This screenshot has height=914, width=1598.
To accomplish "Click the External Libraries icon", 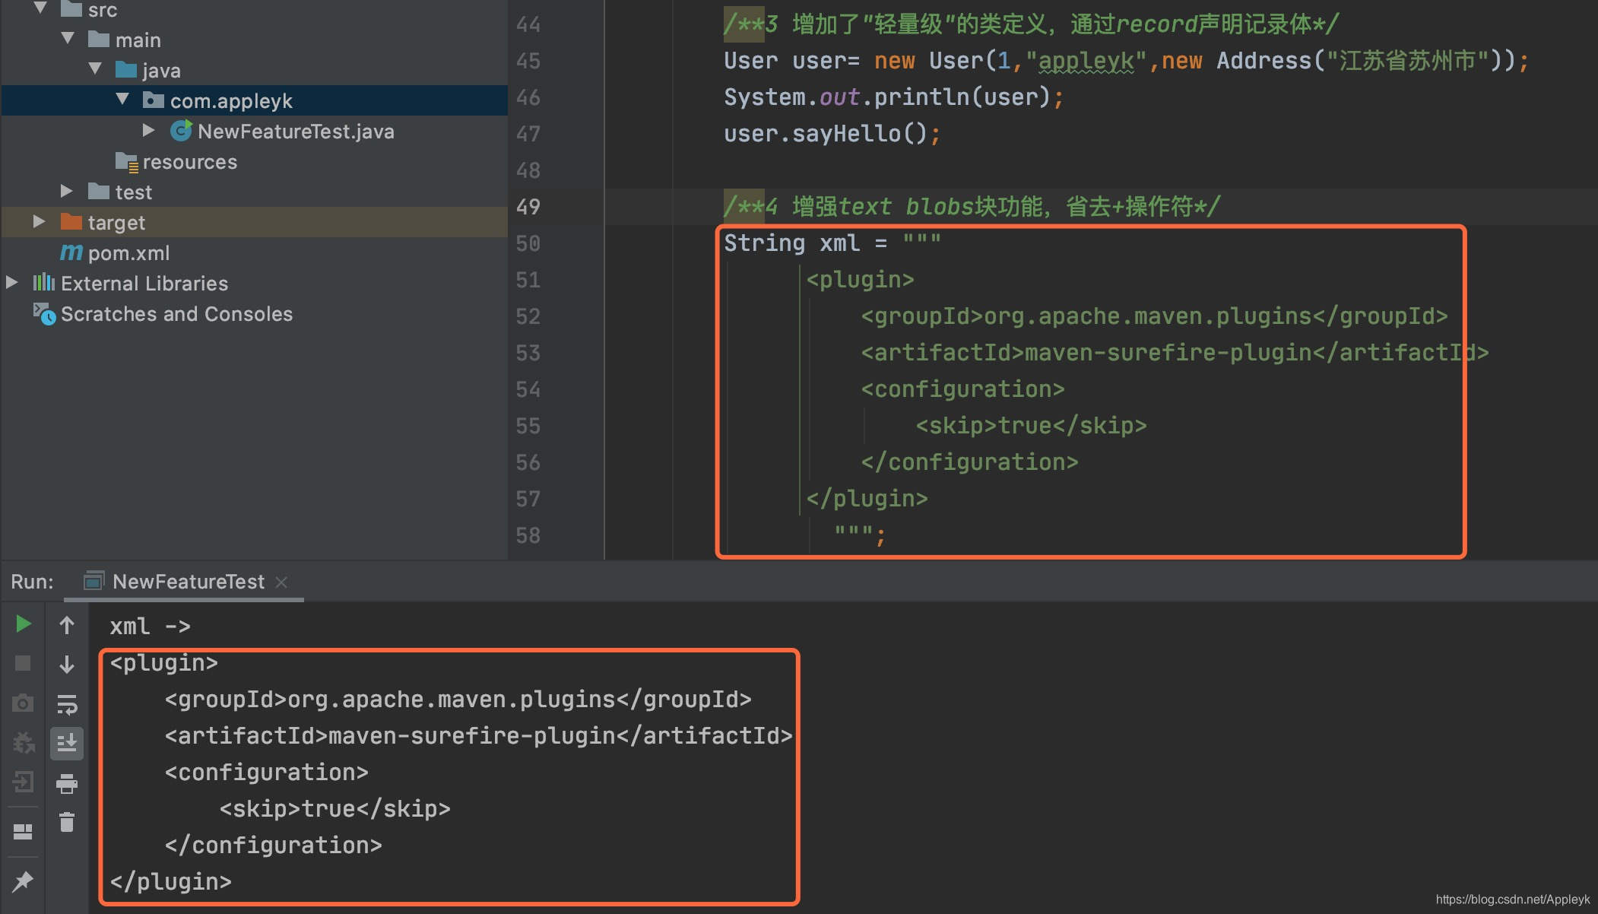I will pos(43,283).
